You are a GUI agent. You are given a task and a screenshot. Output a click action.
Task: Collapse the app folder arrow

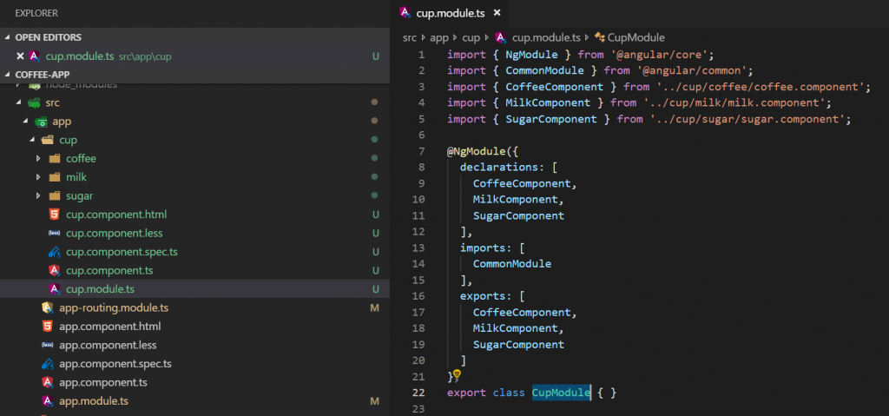click(x=26, y=122)
